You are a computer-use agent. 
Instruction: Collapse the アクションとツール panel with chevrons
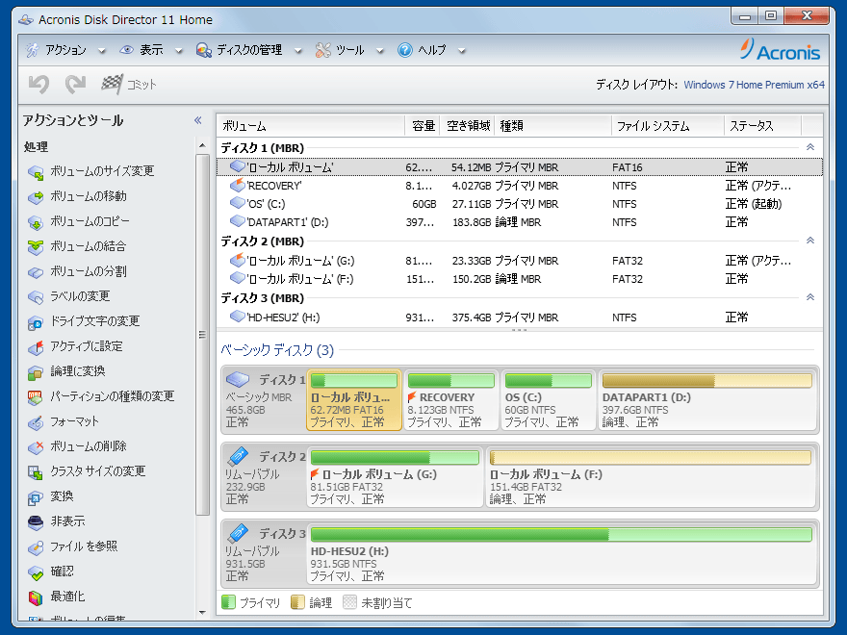pyautogui.click(x=198, y=120)
